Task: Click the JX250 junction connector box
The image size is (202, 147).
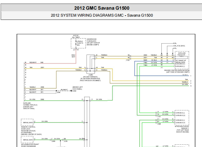Action: (91, 64)
